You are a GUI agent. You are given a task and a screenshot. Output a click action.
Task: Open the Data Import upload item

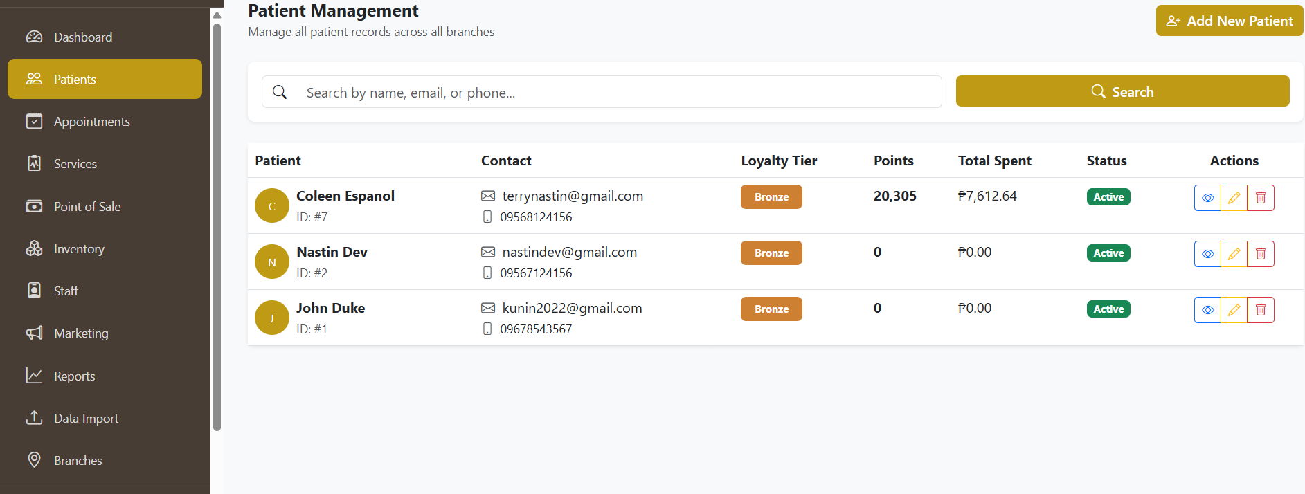pyautogui.click(x=105, y=418)
